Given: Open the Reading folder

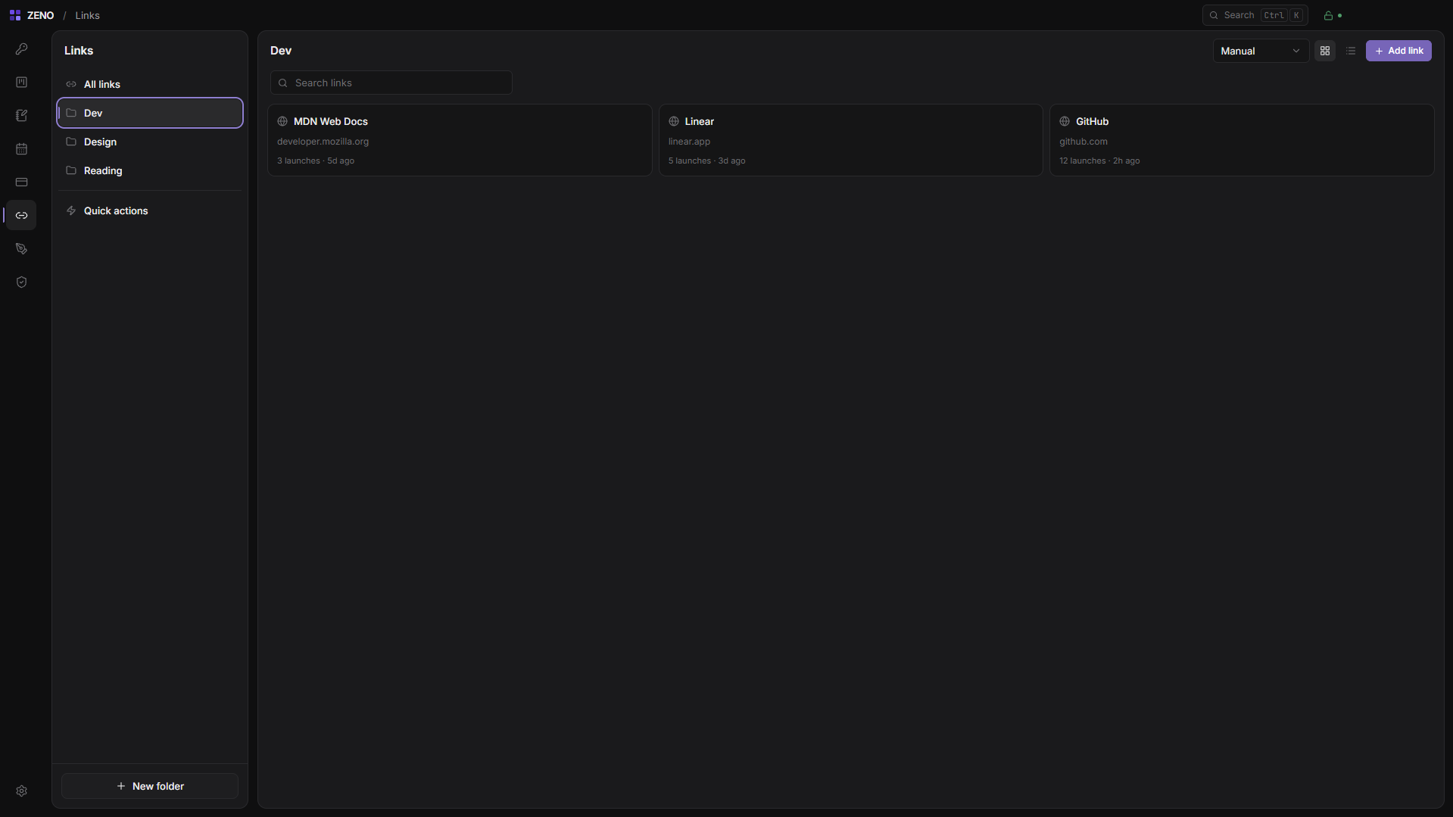Looking at the screenshot, I should 150,170.
